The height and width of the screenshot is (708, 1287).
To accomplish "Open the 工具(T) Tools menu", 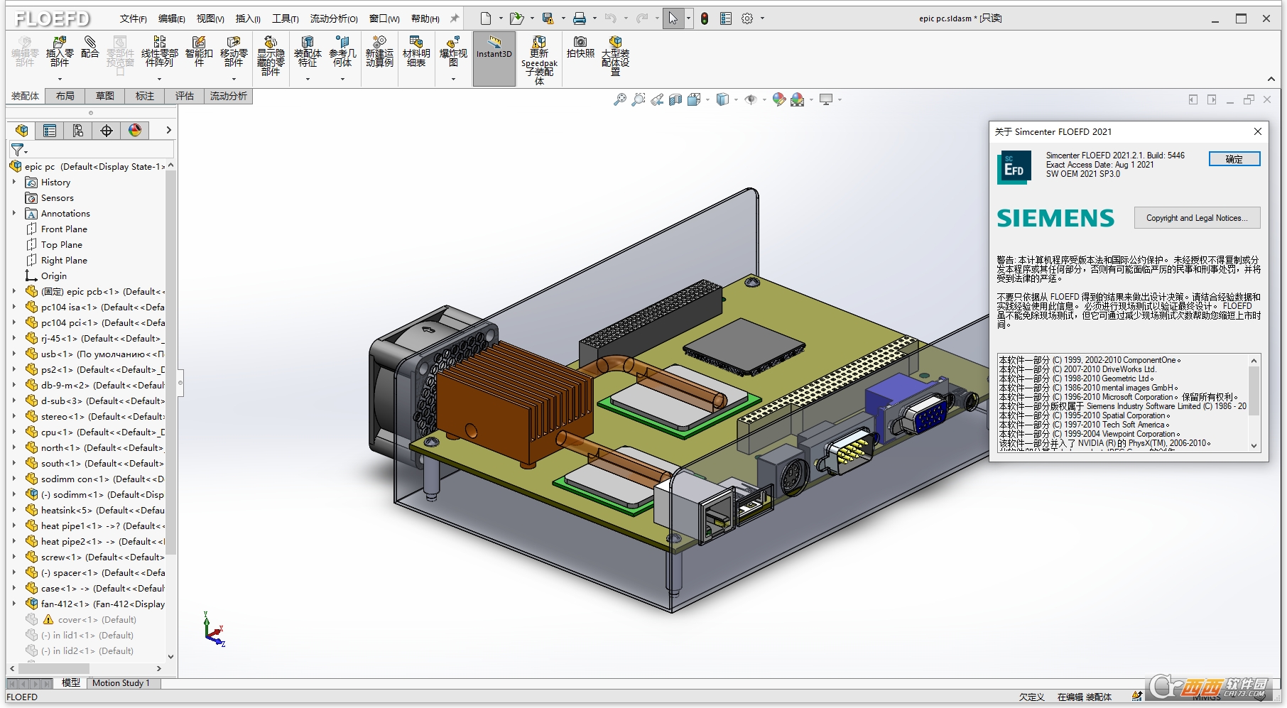I will (x=286, y=18).
